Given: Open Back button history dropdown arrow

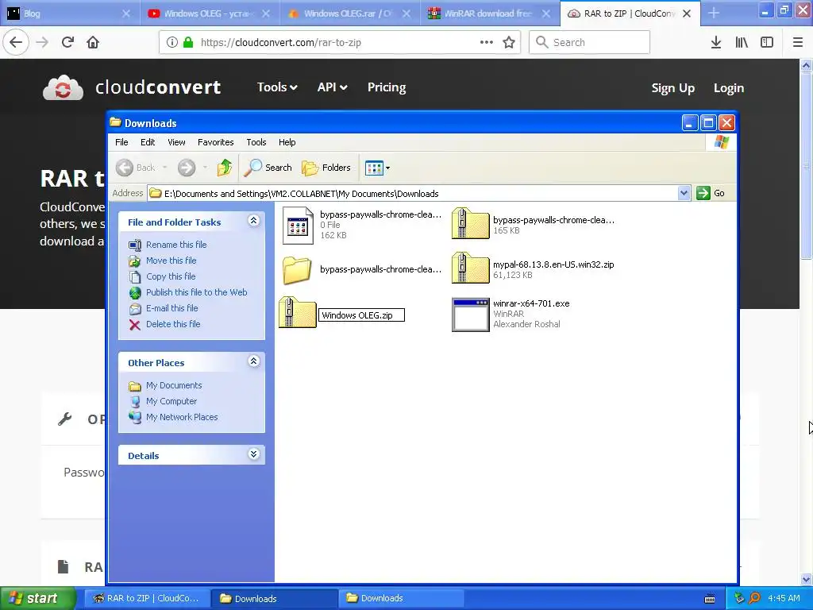Looking at the screenshot, I should (x=165, y=168).
